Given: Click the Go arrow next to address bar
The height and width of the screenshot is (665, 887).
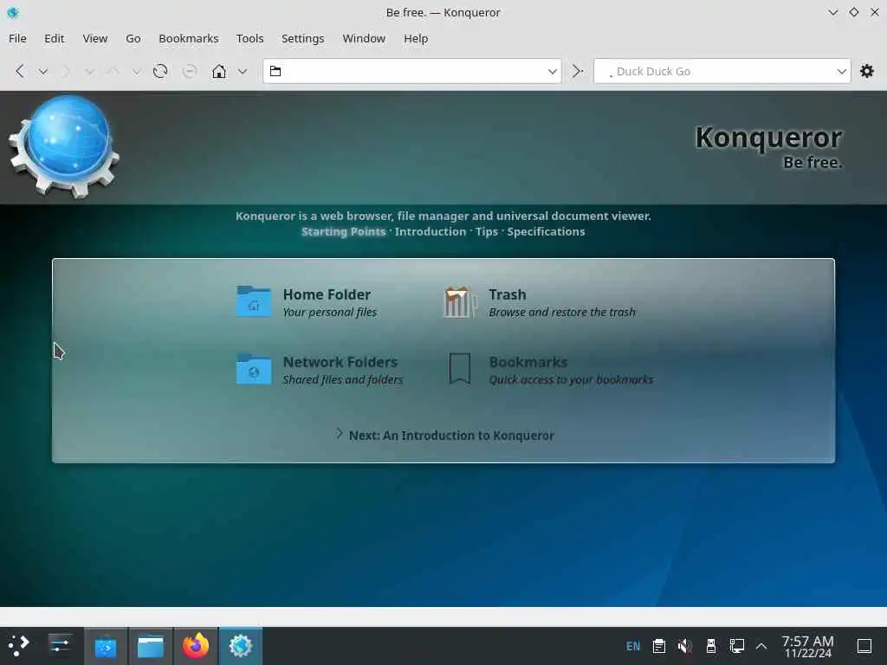Looking at the screenshot, I should pos(577,71).
